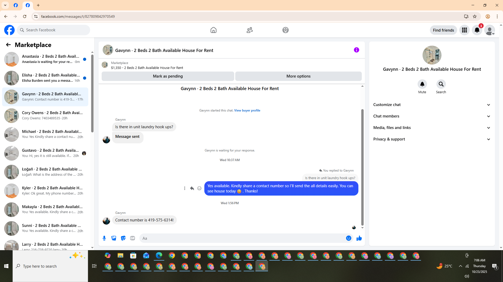Viewport: 503px width, 282px height.
Task: Attach a photo using the image icon
Action: pos(114,238)
